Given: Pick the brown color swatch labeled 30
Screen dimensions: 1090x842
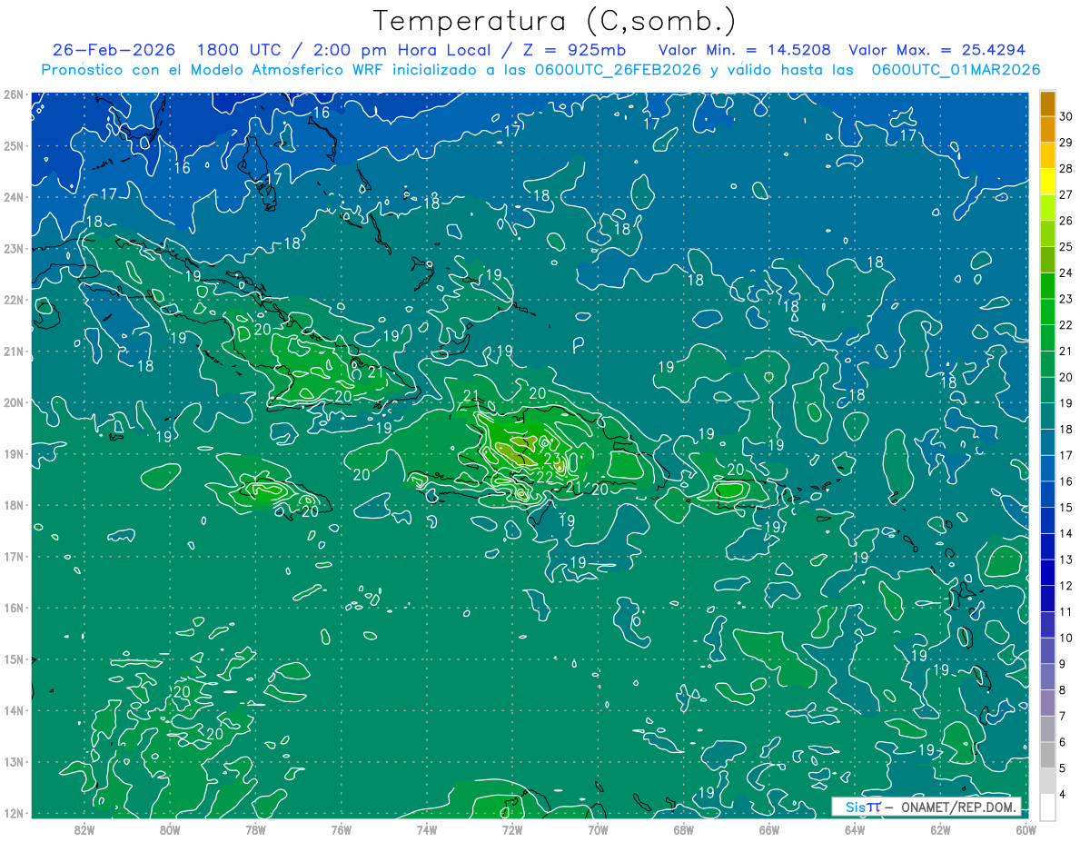Looking at the screenshot, I should tap(1047, 104).
